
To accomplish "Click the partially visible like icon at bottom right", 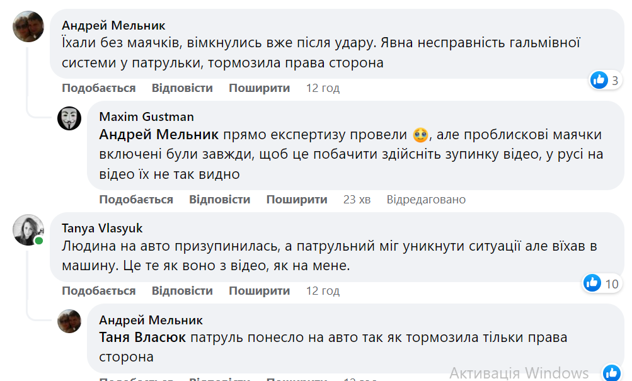I will click(611, 372).
